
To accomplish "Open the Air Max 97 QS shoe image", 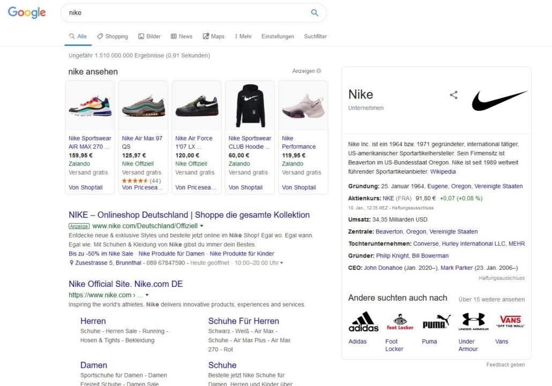I will [x=143, y=106].
